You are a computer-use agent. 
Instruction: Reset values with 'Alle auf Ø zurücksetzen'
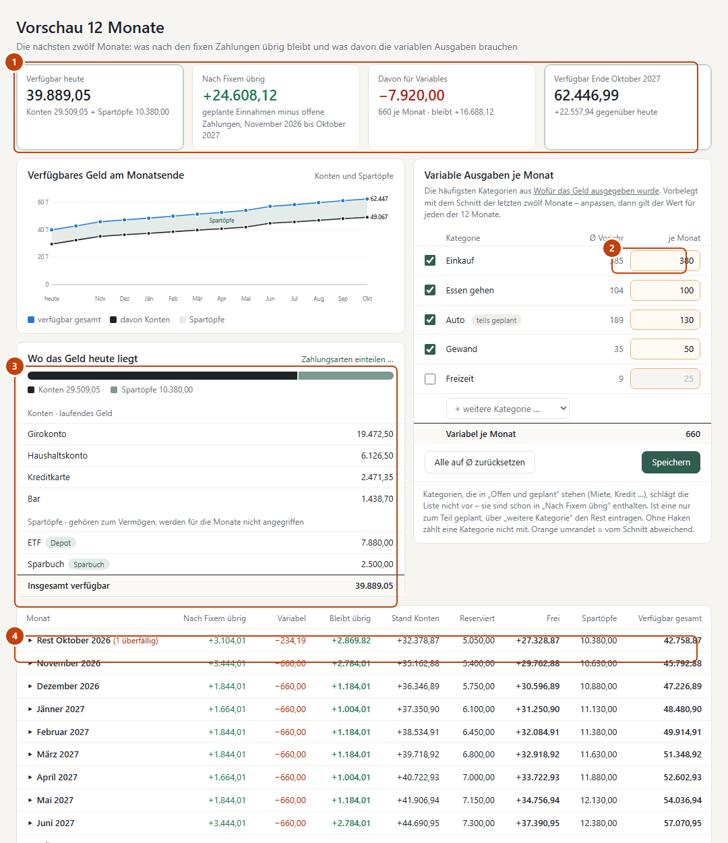coord(480,463)
